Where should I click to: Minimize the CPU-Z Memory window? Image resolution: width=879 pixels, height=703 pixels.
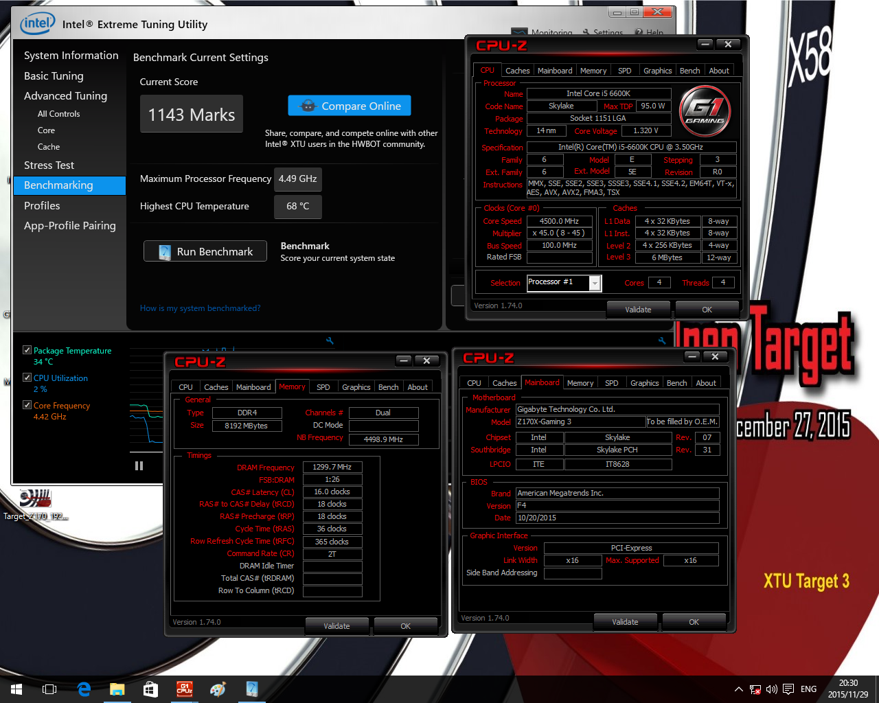point(404,360)
